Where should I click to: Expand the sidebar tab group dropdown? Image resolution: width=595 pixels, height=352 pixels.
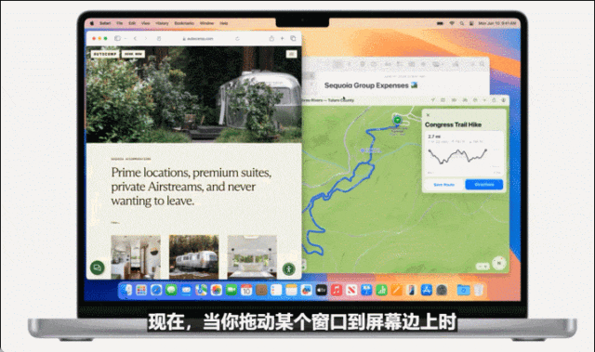[126, 39]
